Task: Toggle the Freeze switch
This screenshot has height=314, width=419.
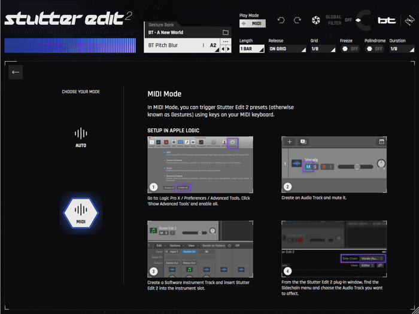Action: coord(350,49)
